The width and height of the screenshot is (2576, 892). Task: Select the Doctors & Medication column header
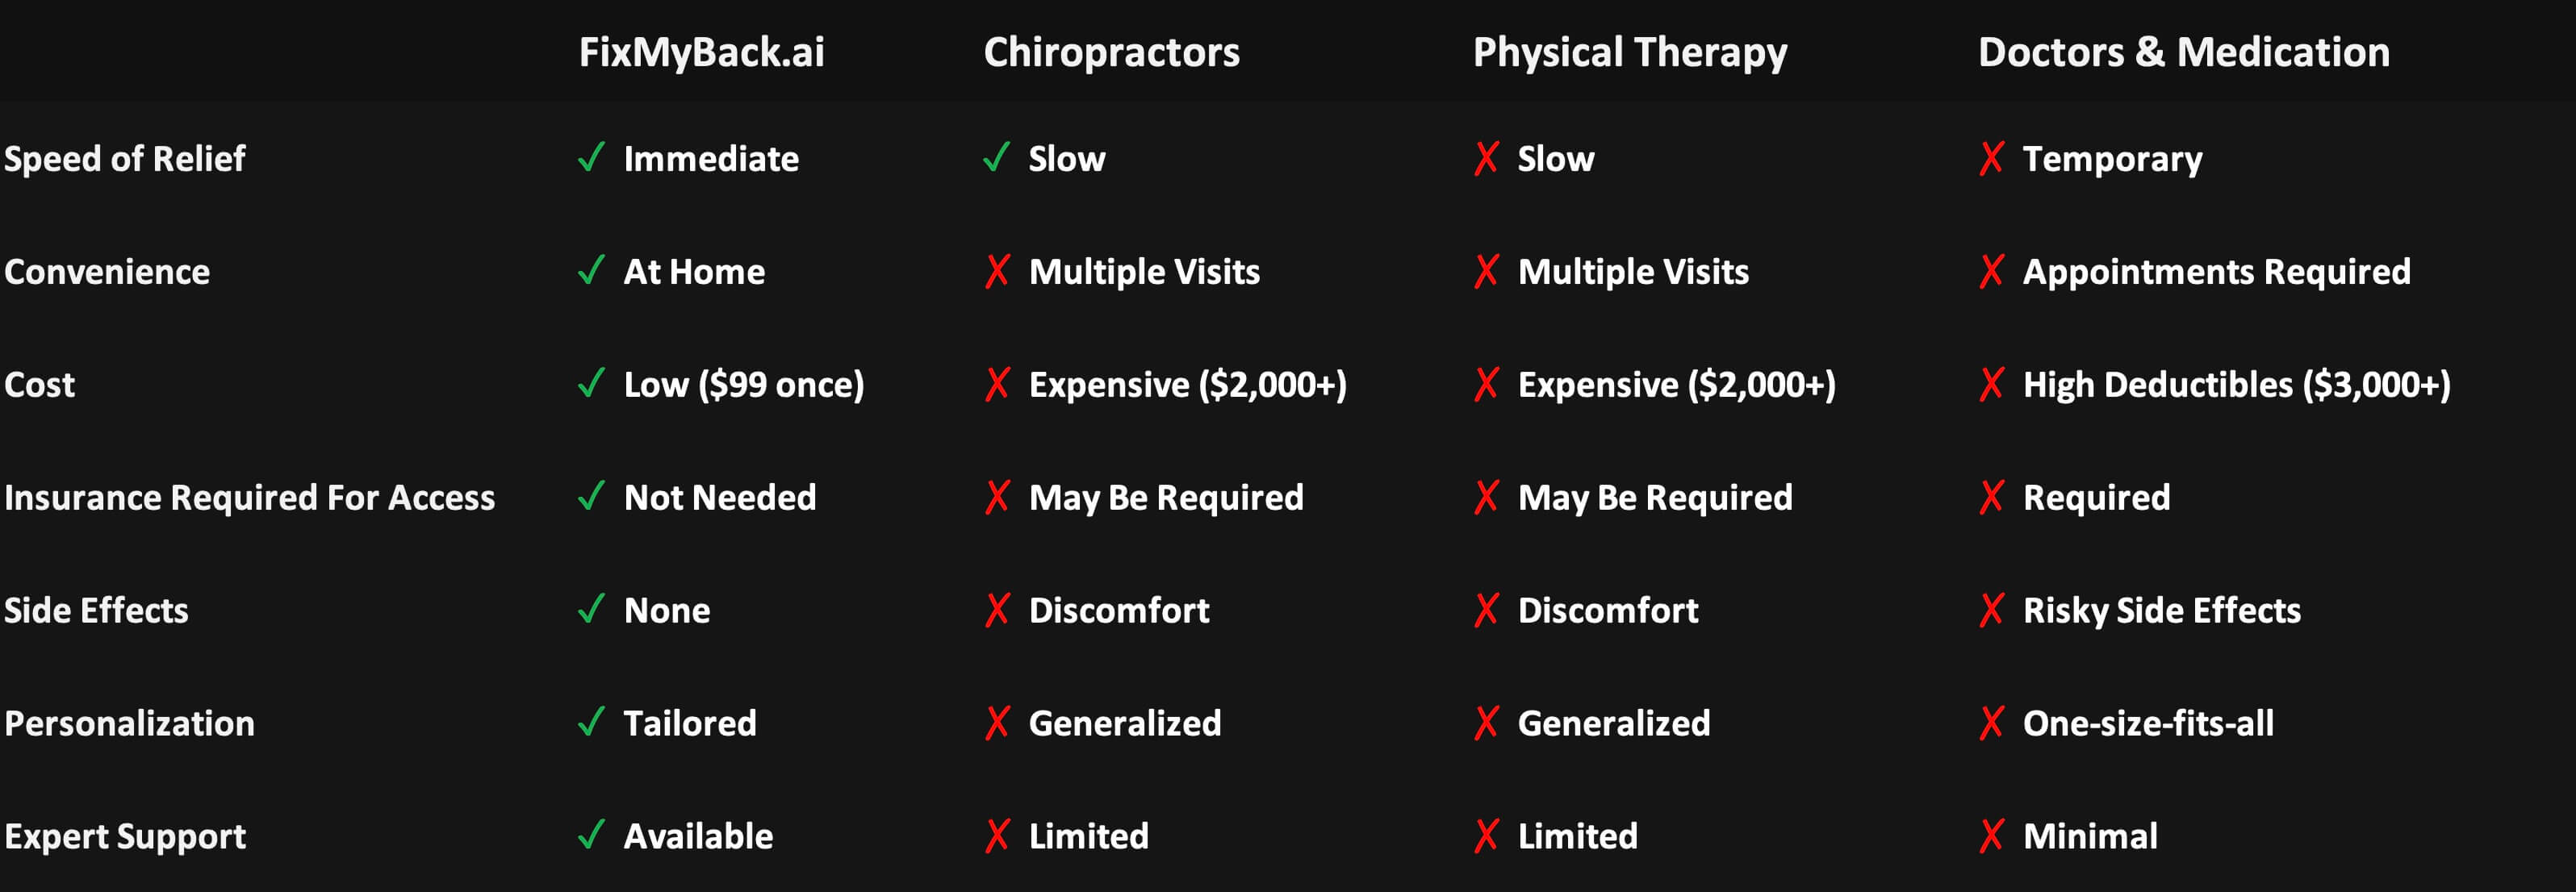[x=2184, y=52]
